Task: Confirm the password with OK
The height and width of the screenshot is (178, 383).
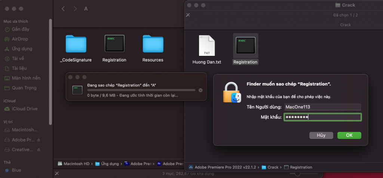Action: click(x=349, y=136)
